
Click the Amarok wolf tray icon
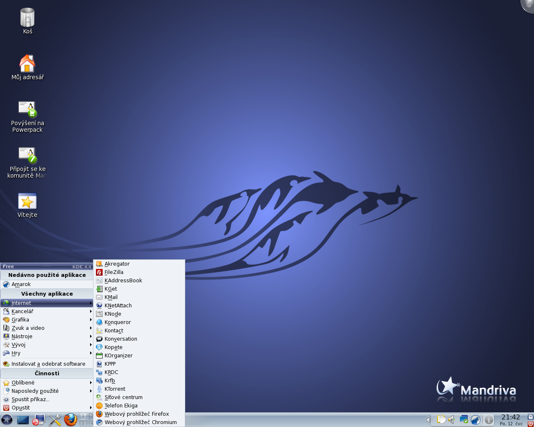tap(476, 419)
